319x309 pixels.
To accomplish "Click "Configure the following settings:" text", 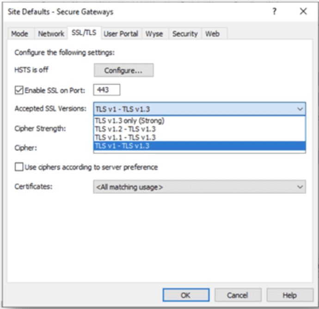I will tap(64, 53).
